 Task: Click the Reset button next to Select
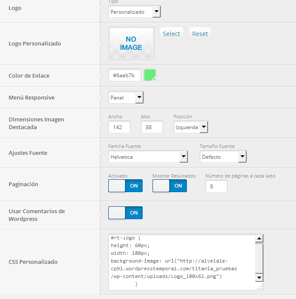point(200,34)
